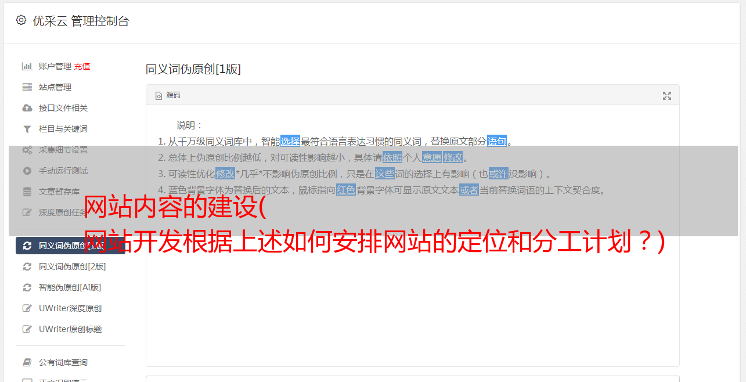The image size is (746, 382).
Task: Click the 公有词库查询 book icon
Action: point(27,362)
